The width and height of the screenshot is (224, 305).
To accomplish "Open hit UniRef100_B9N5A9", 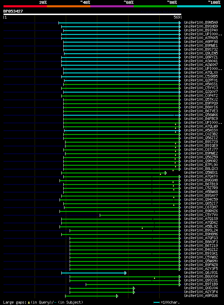I will (x=201, y=23).
